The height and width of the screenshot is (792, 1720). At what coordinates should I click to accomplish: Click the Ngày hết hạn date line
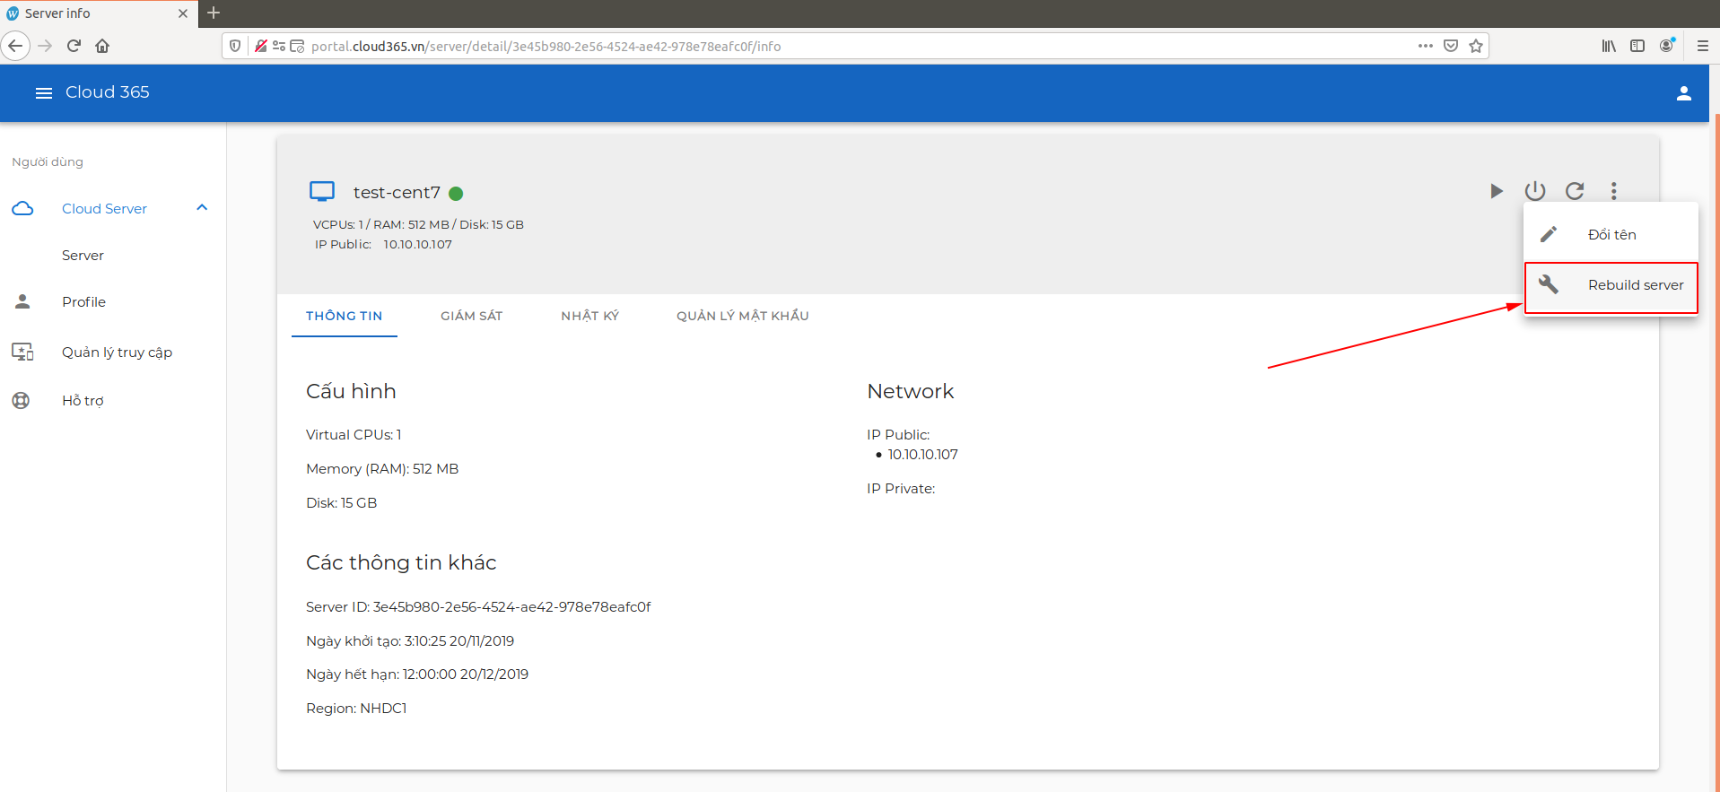coord(417,675)
